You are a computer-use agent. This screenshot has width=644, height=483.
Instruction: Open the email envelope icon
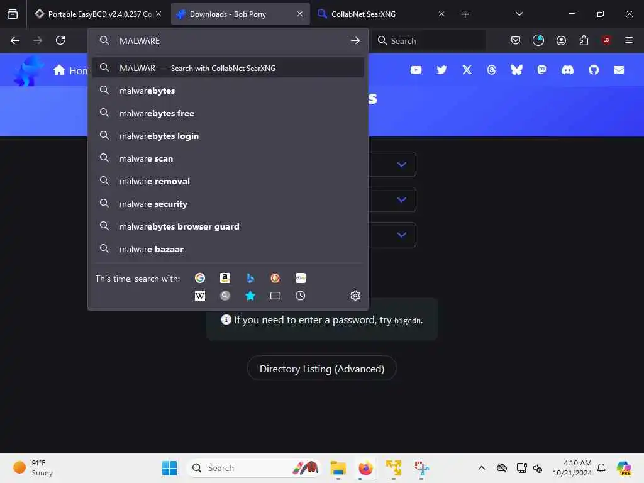click(619, 70)
